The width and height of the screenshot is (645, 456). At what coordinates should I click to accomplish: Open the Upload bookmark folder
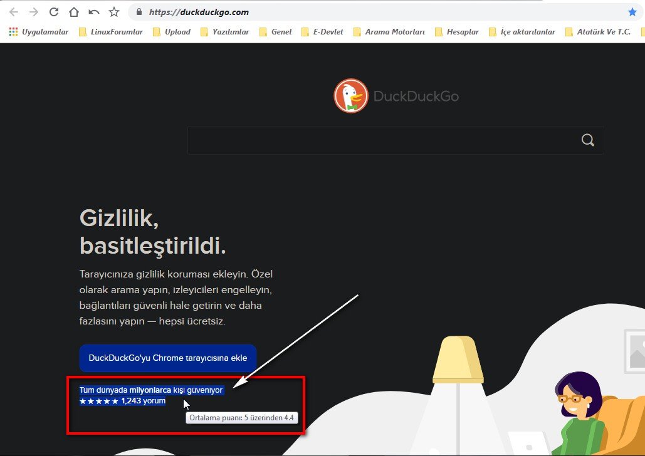tap(172, 32)
